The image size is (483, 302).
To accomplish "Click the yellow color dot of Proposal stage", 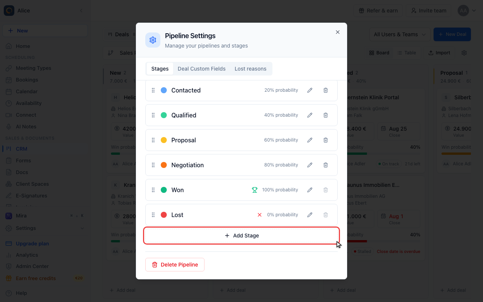I will [164, 140].
